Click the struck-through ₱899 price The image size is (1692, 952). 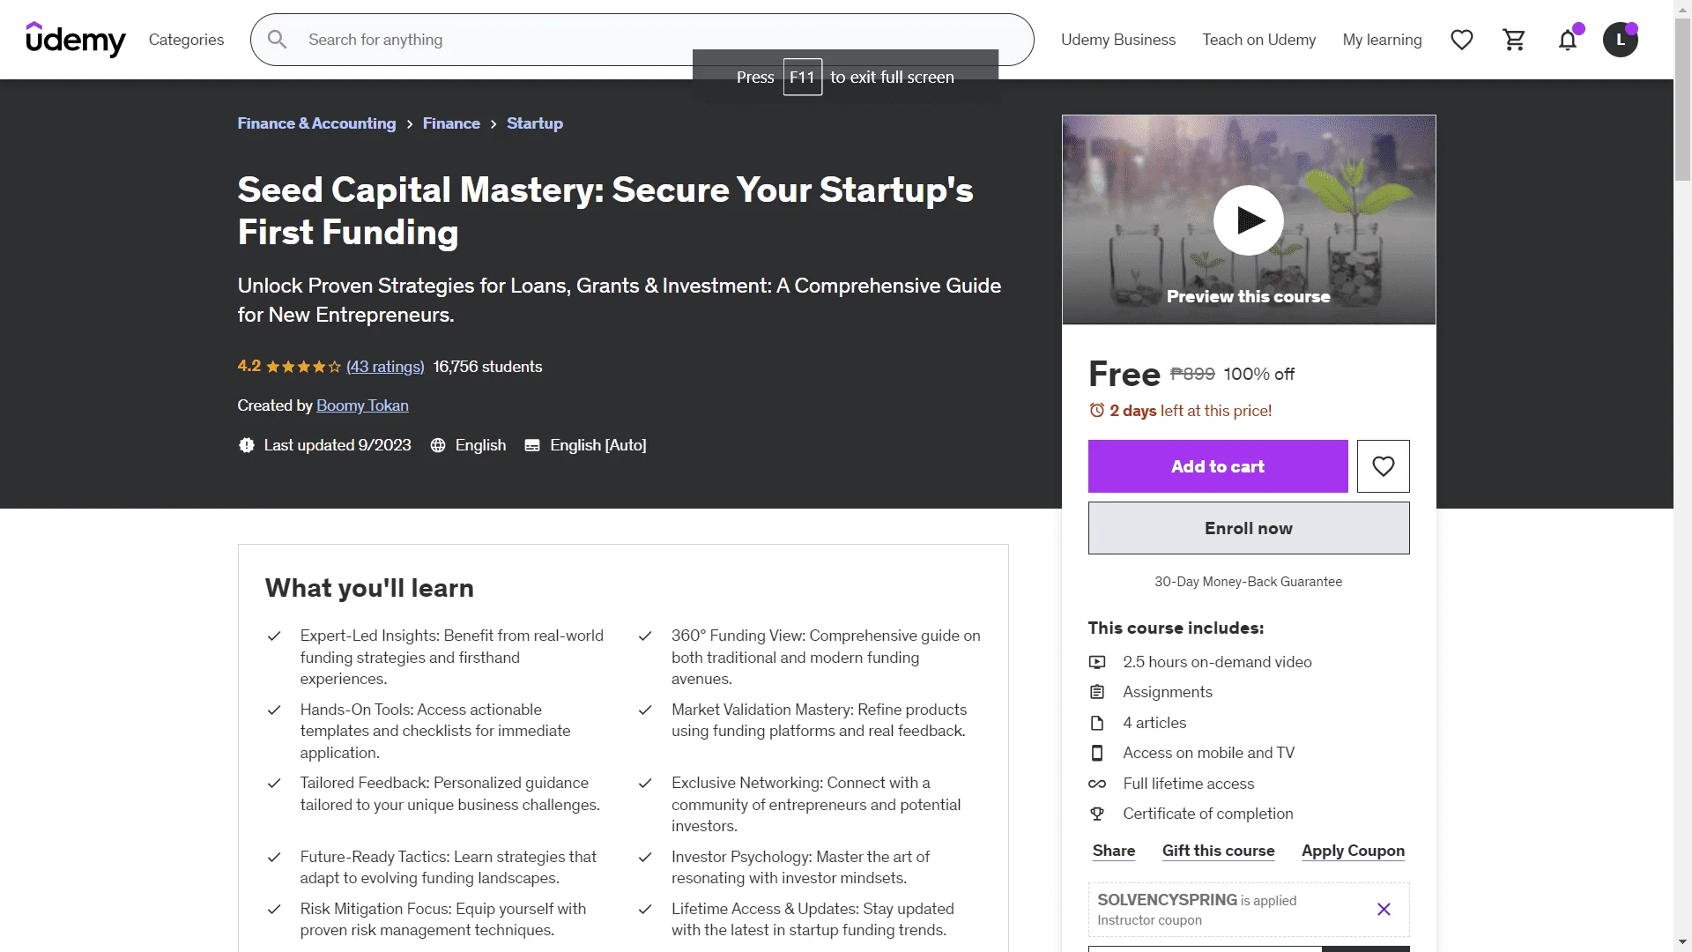1192,374
